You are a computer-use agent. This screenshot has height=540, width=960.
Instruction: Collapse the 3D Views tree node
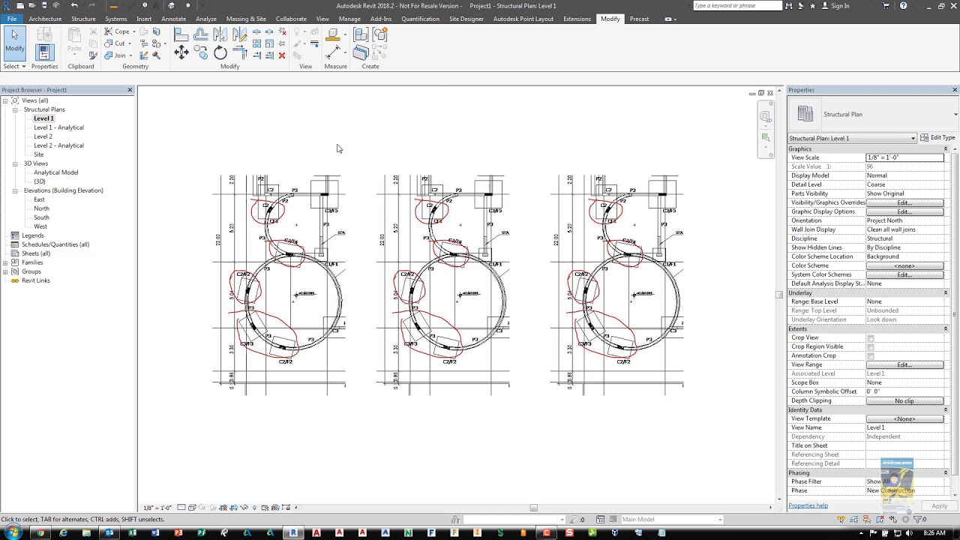click(14, 163)
